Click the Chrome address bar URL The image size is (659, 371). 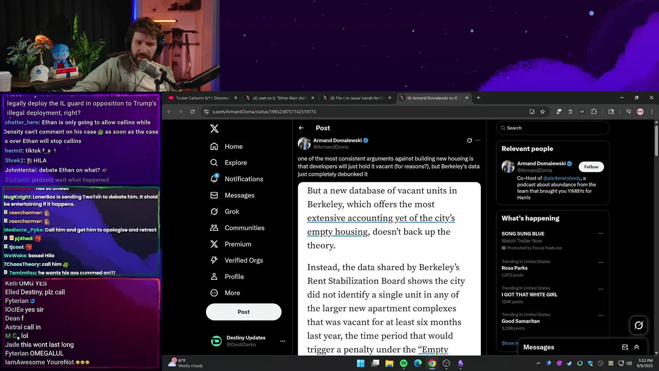coord(264,112)
